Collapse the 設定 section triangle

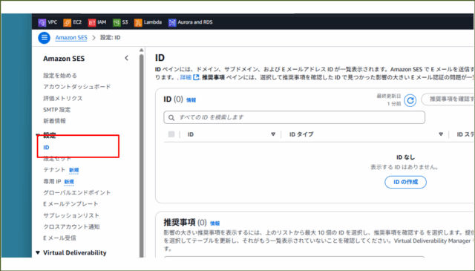tap(38, 135)
